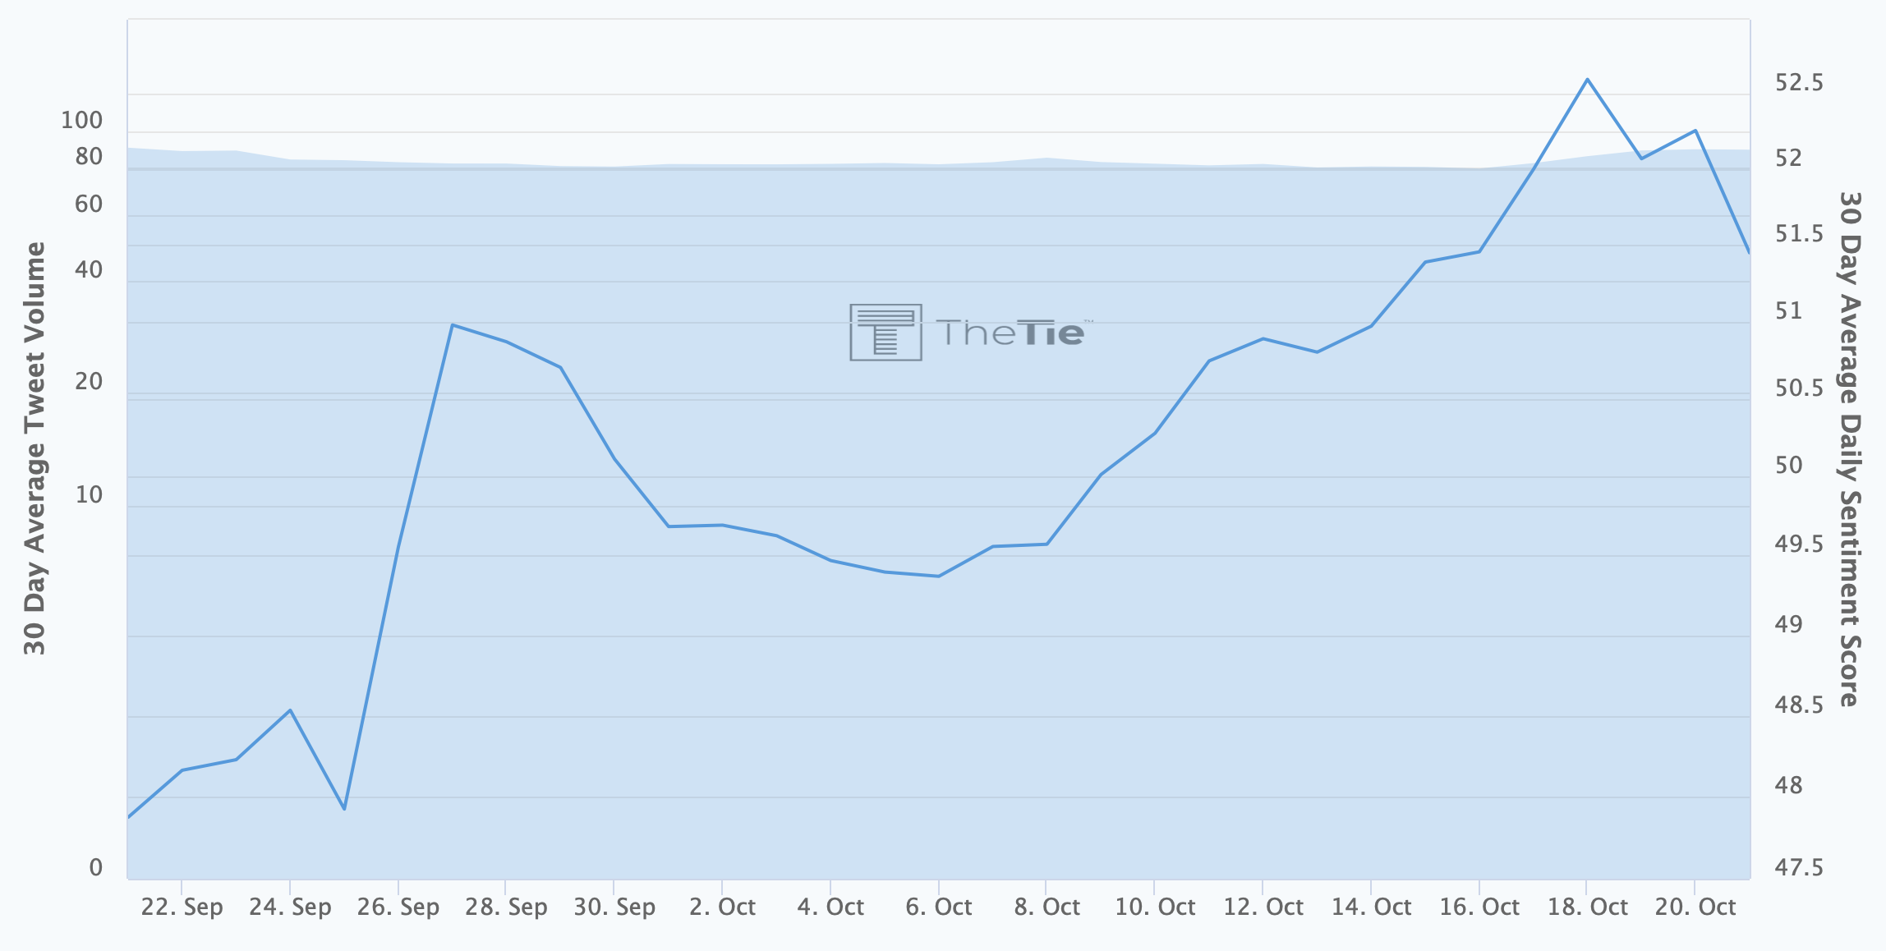The width and height of the screenshot is (1886, 951).
Task: Click the 47.5 tick on sentiment axis
Action: (1799, 867)
